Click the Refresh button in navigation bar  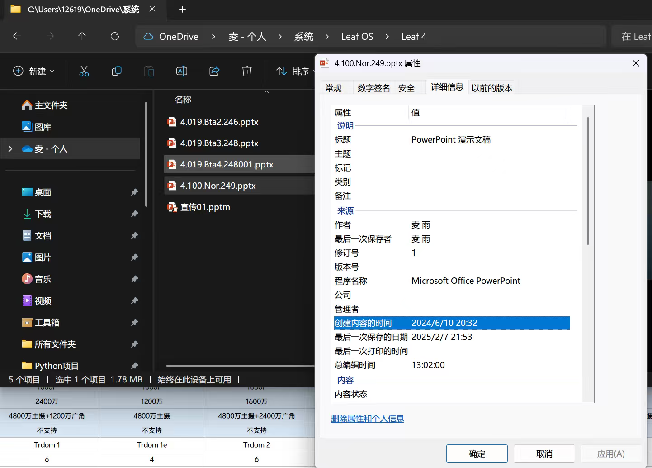[115, 36]
